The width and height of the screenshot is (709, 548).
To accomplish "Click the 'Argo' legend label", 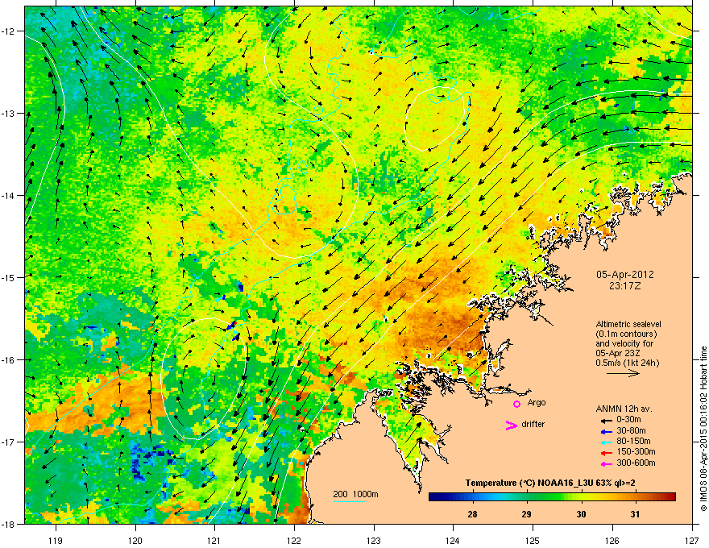I will pyautogui.click(x=537, y=402).
